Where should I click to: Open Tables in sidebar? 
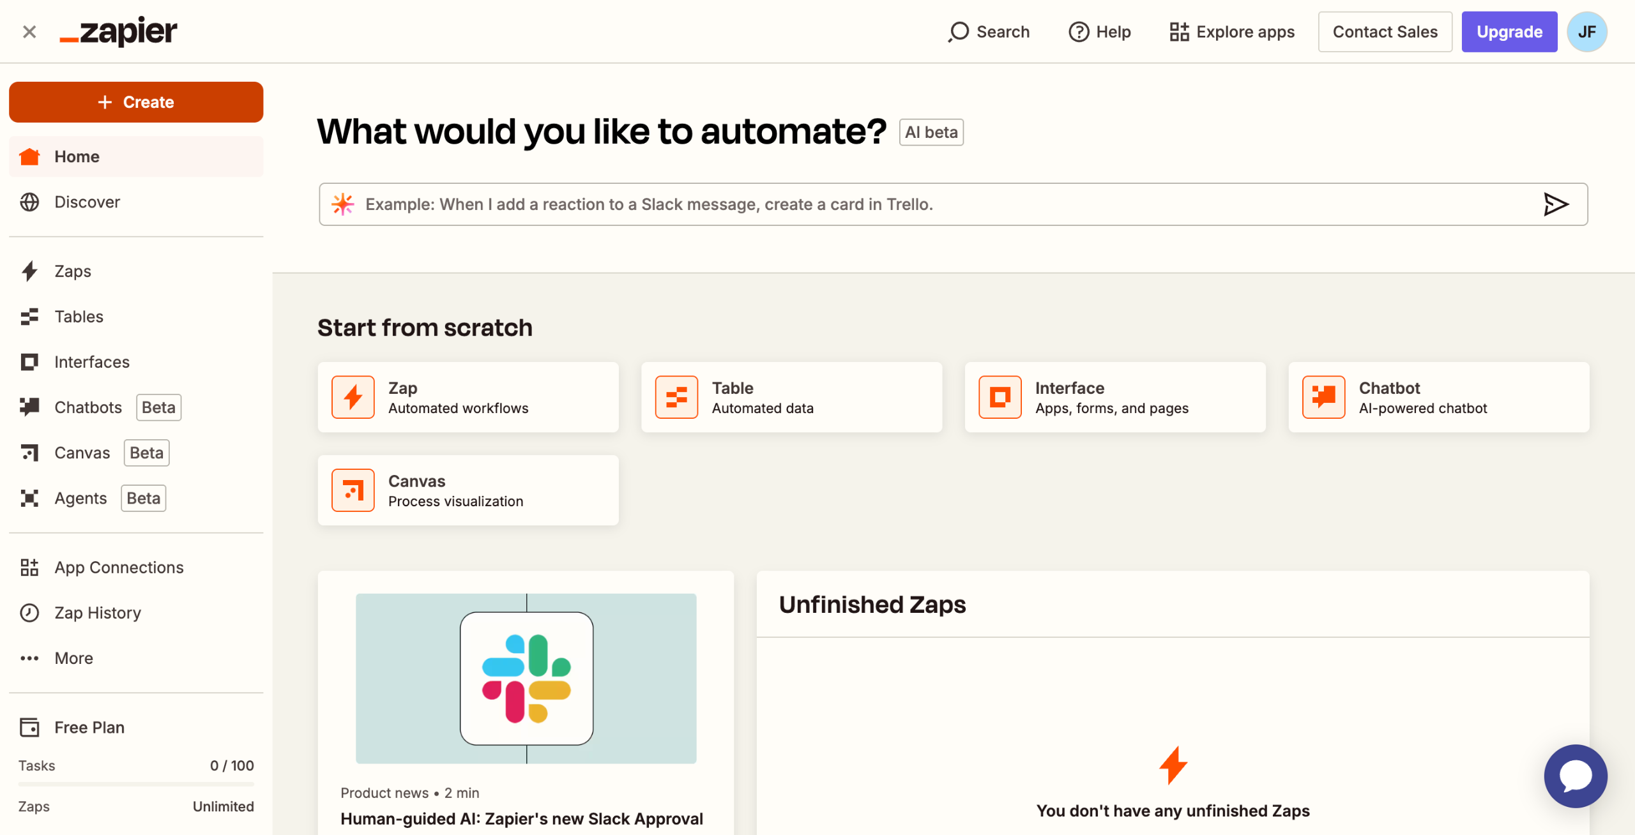click(x=79, y=317)
